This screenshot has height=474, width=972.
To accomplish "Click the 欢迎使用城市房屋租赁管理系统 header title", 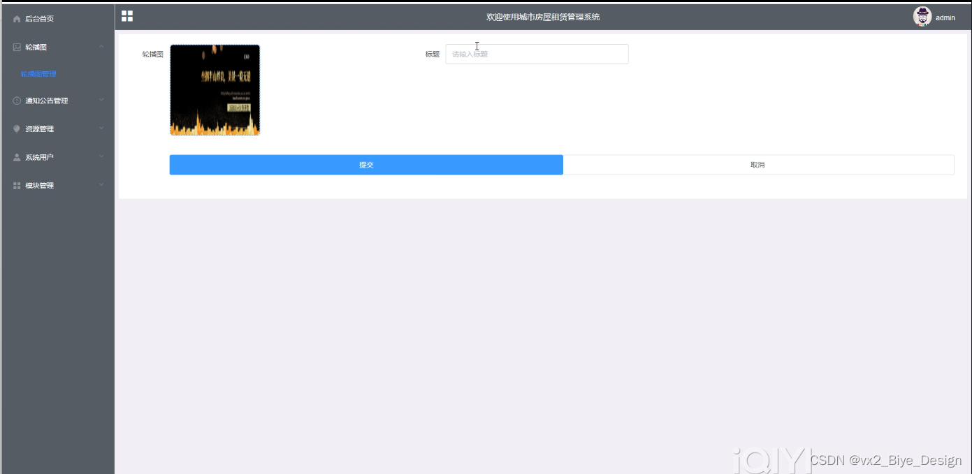I will (543, 17).
